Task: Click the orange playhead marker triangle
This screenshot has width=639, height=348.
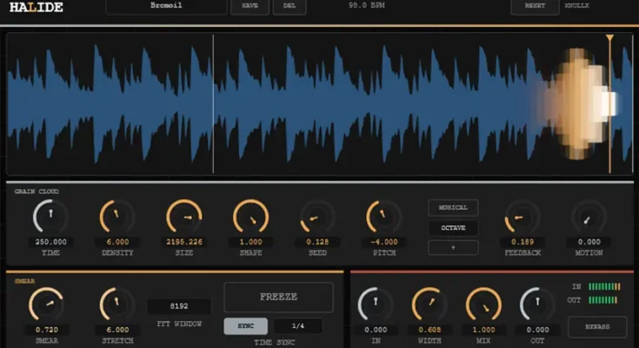Action: tap(609, 38)
